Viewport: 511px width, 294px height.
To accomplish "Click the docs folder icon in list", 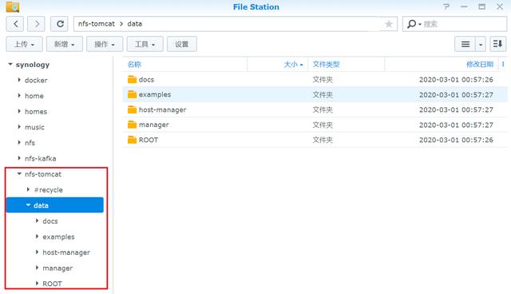I will [x=132, y=79].
